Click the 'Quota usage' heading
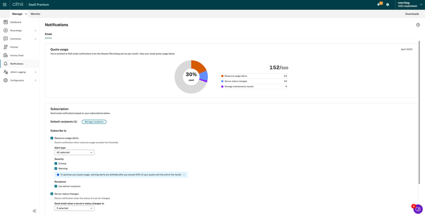The width and height of the screenshot is (425, 214). pos(59,50)
